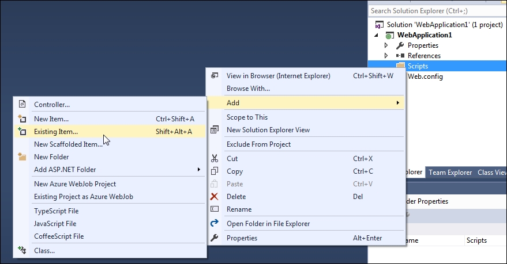Select Exclude From Project
Viewport: 507px width, 264px height.
click(x=306, y=144)
